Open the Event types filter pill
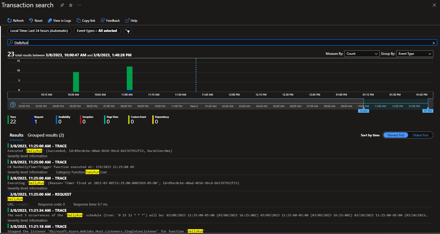This screenshot has width=440, height=234. 97,31
